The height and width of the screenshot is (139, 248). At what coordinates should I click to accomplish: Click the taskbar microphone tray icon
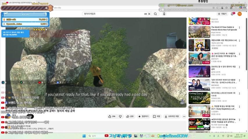(214, 136)
